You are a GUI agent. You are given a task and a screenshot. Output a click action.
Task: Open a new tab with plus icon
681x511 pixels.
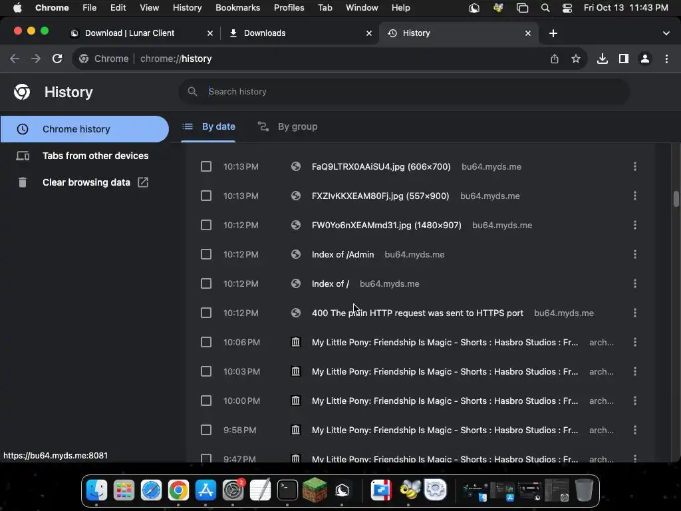[x=553, y=33]
